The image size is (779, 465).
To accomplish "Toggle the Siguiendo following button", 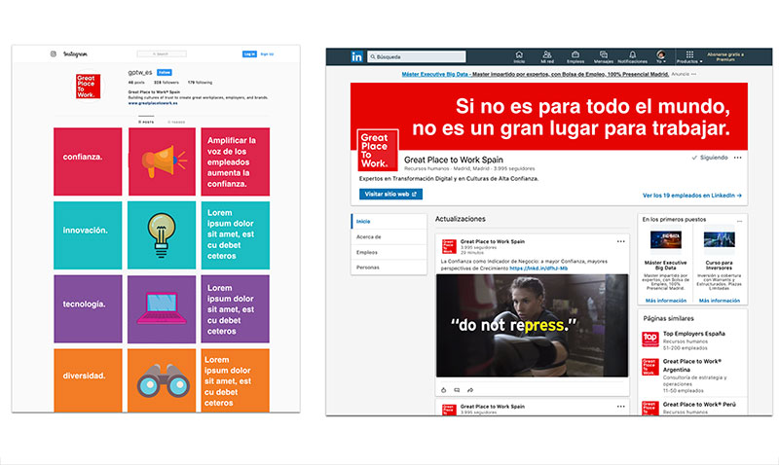I will coord(710,158).
